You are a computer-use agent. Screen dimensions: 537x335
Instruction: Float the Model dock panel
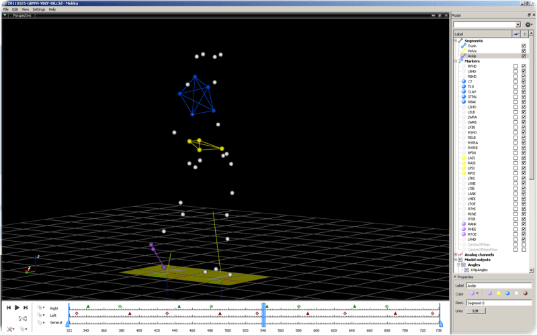pyautogui.click(x=529, y=15)
